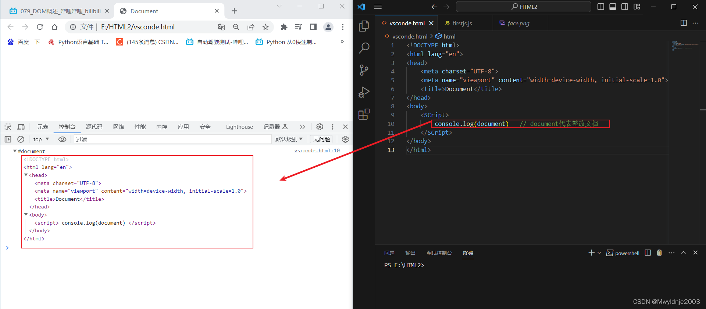Toggle the Chrome side panel
The width and height of the screenshot is (706, 309).
point(313,27)
